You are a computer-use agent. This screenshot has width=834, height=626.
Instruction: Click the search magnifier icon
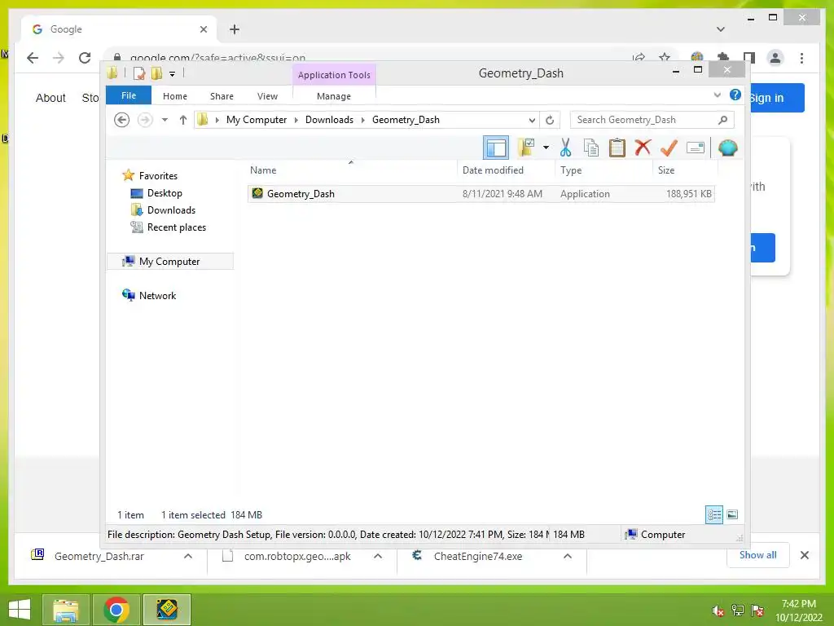pyautogui.click(x=722, y=120)
